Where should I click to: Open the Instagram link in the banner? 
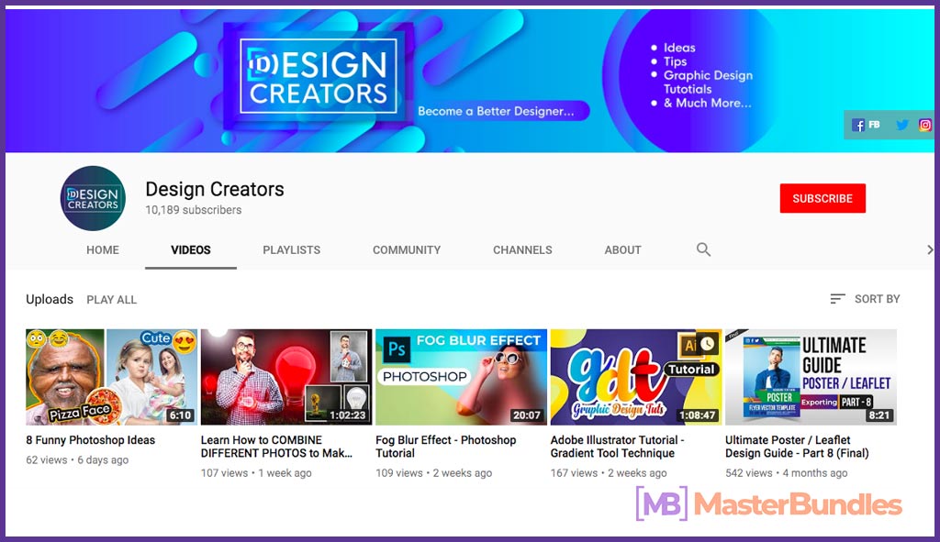click(x=925, y=125)
